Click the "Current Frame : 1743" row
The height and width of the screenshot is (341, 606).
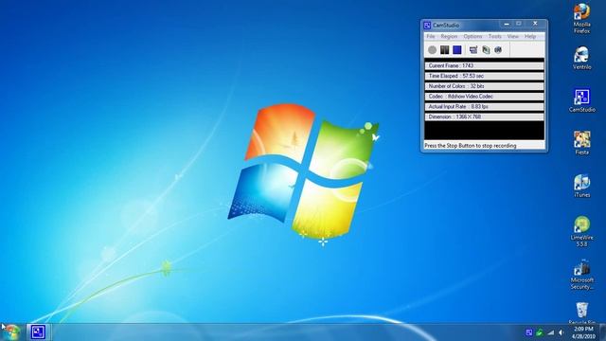[484, 65]
